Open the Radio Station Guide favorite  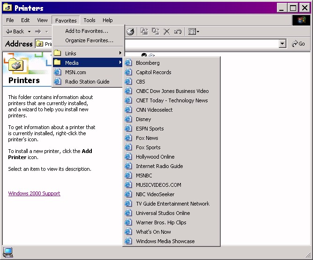pos(88,82)
